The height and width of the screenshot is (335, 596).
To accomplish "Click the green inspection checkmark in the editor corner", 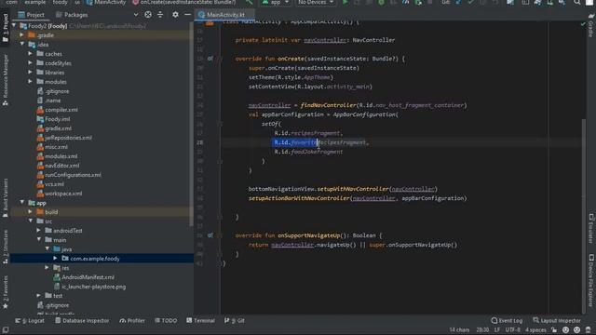I will [583, 23].
